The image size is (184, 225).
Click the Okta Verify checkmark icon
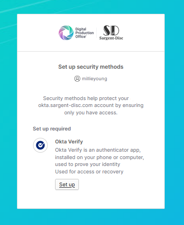(x=40, y=145)
